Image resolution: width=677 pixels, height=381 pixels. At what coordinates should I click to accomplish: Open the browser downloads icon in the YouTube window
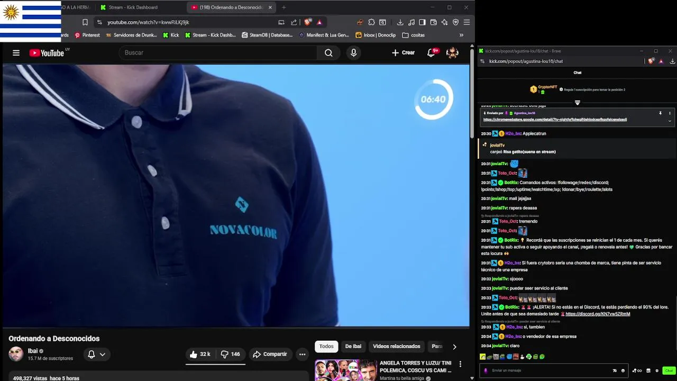[x=400, y=22]
